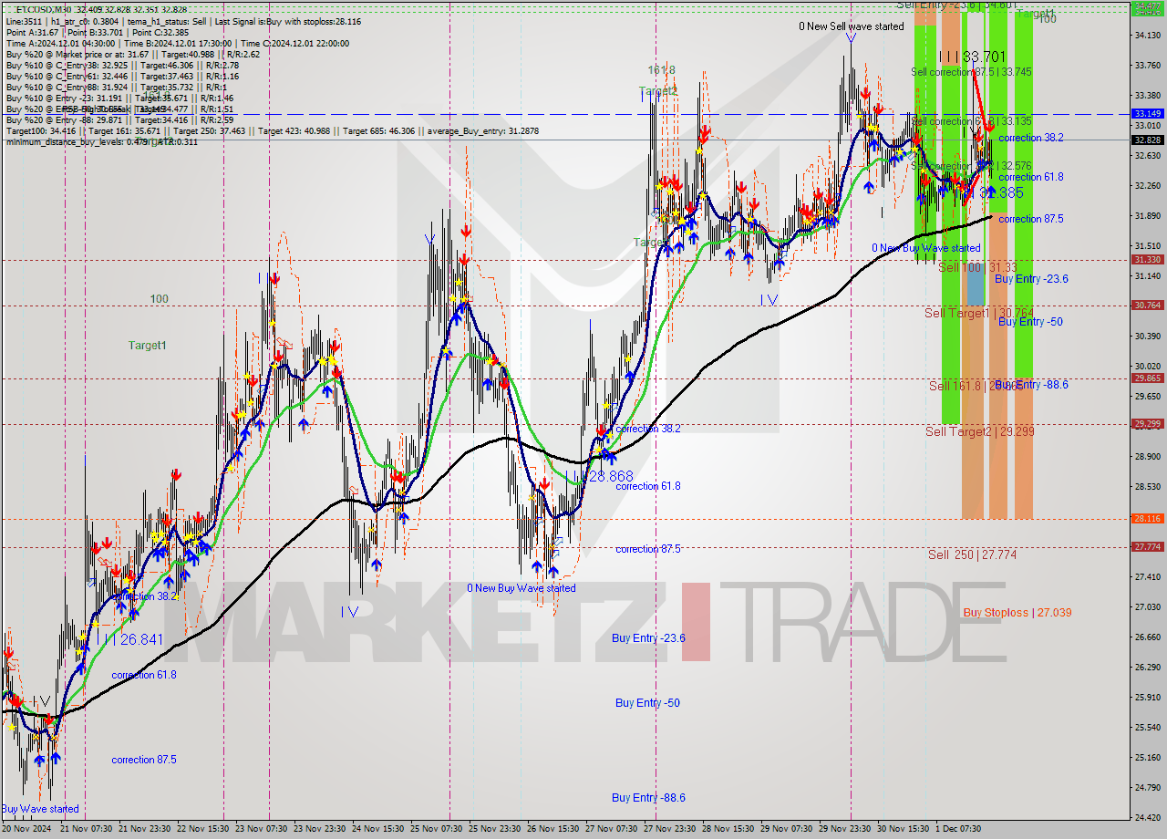Viewport: 1167px width, 839px height.
Task: Click the 26.290 price axis label
Action: (1147, 668)
